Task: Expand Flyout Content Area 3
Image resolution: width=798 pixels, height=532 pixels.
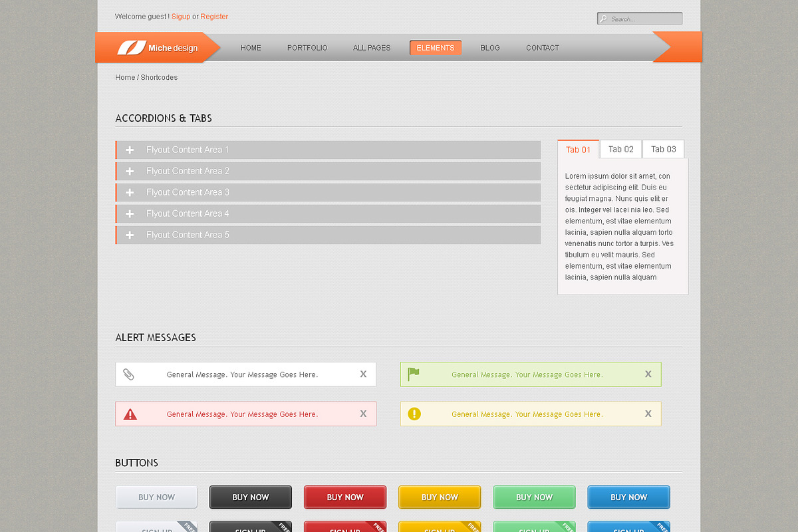Action: click(x=328, y=192)
